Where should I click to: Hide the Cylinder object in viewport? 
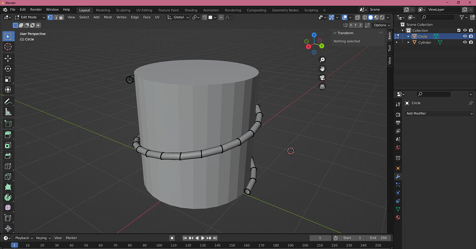(464, 42)
